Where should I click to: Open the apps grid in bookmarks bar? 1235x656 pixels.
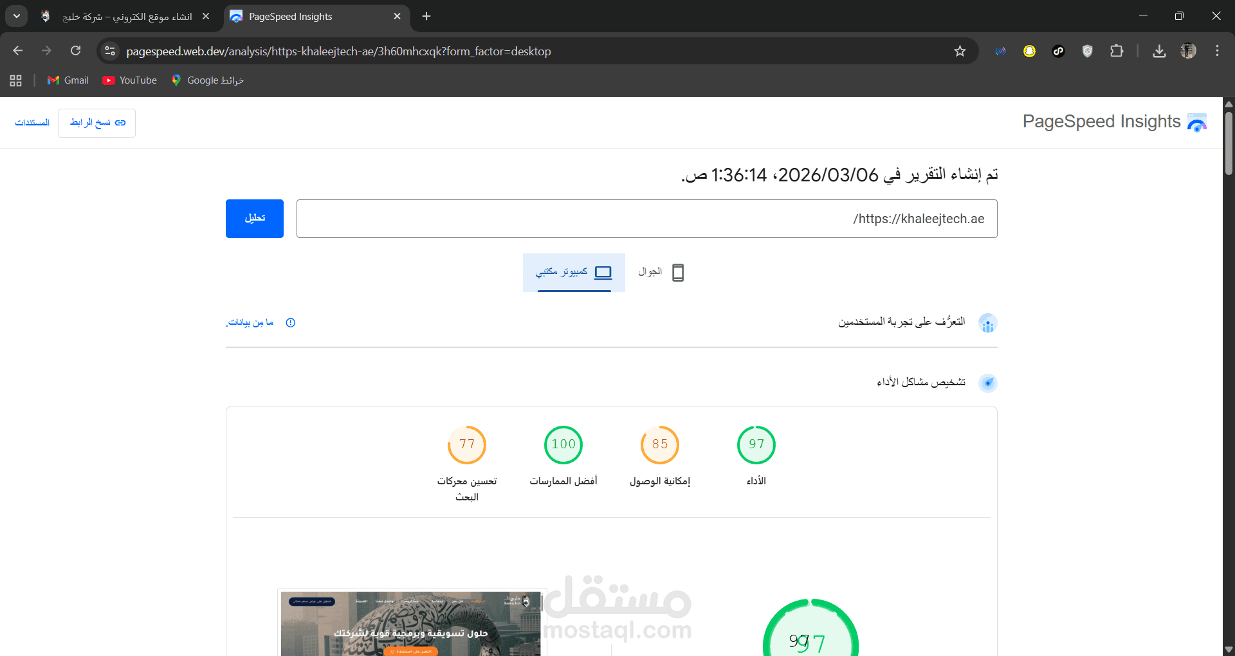(x=16, y=80)
